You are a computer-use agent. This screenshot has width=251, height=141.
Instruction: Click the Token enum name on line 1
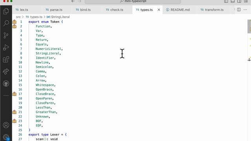(55, 22)
